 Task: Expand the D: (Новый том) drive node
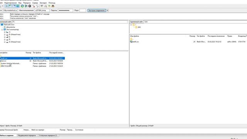point(5,34)
